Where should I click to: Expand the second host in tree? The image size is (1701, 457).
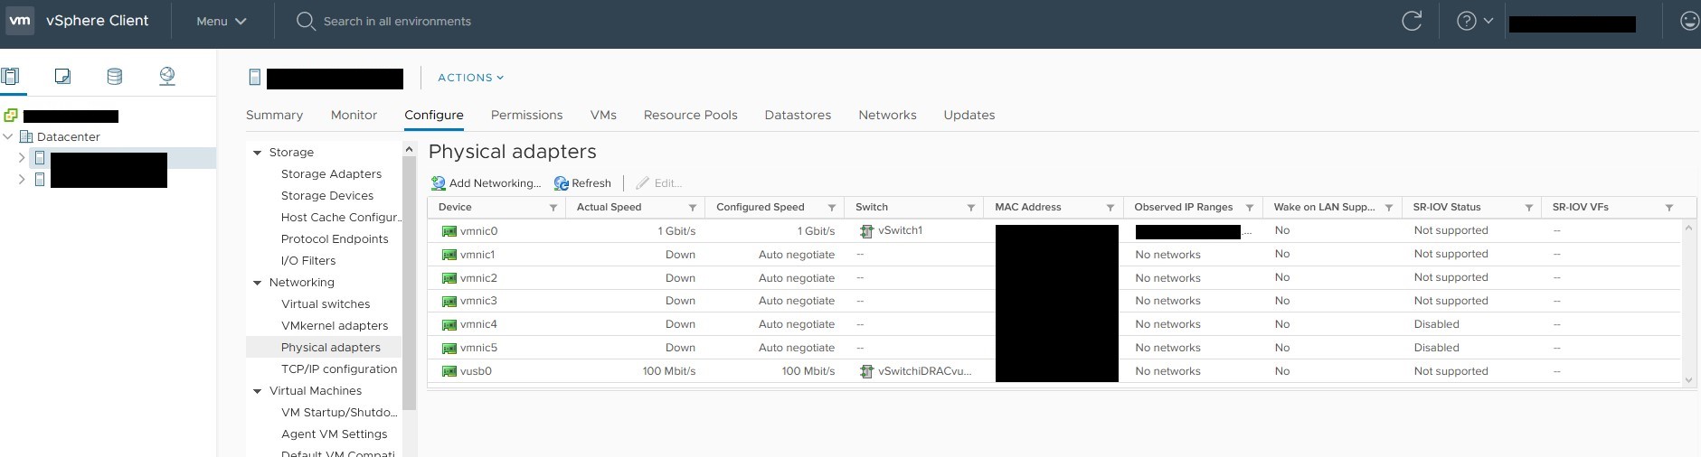(22, 179)
